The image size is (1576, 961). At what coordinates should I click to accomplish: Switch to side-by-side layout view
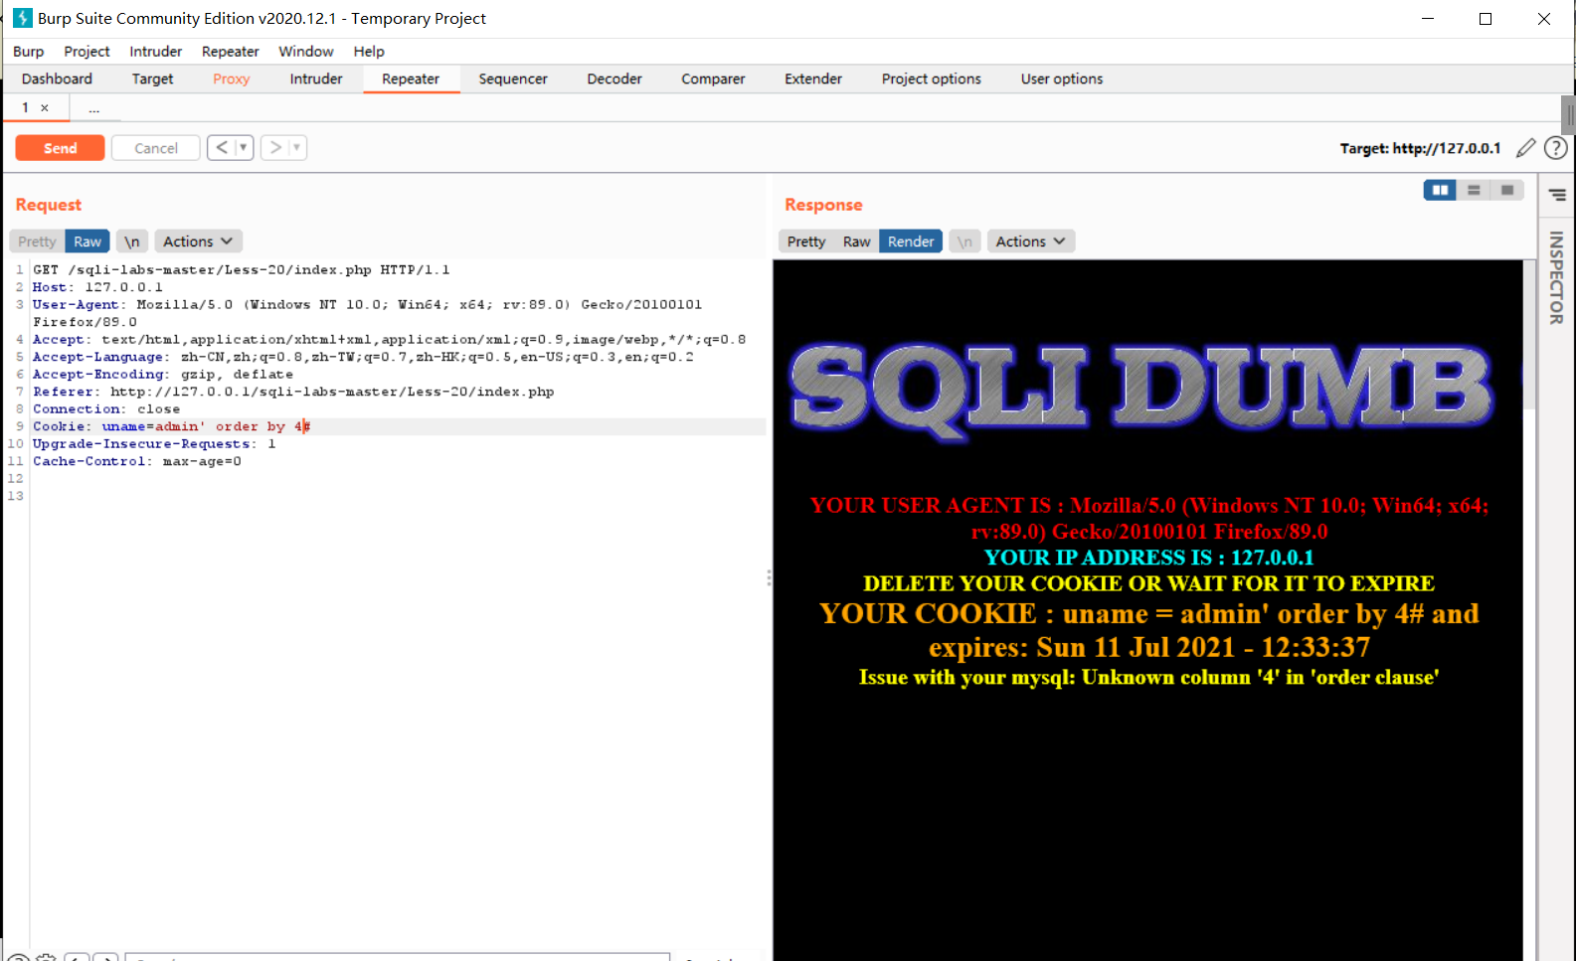(1440, 190)
